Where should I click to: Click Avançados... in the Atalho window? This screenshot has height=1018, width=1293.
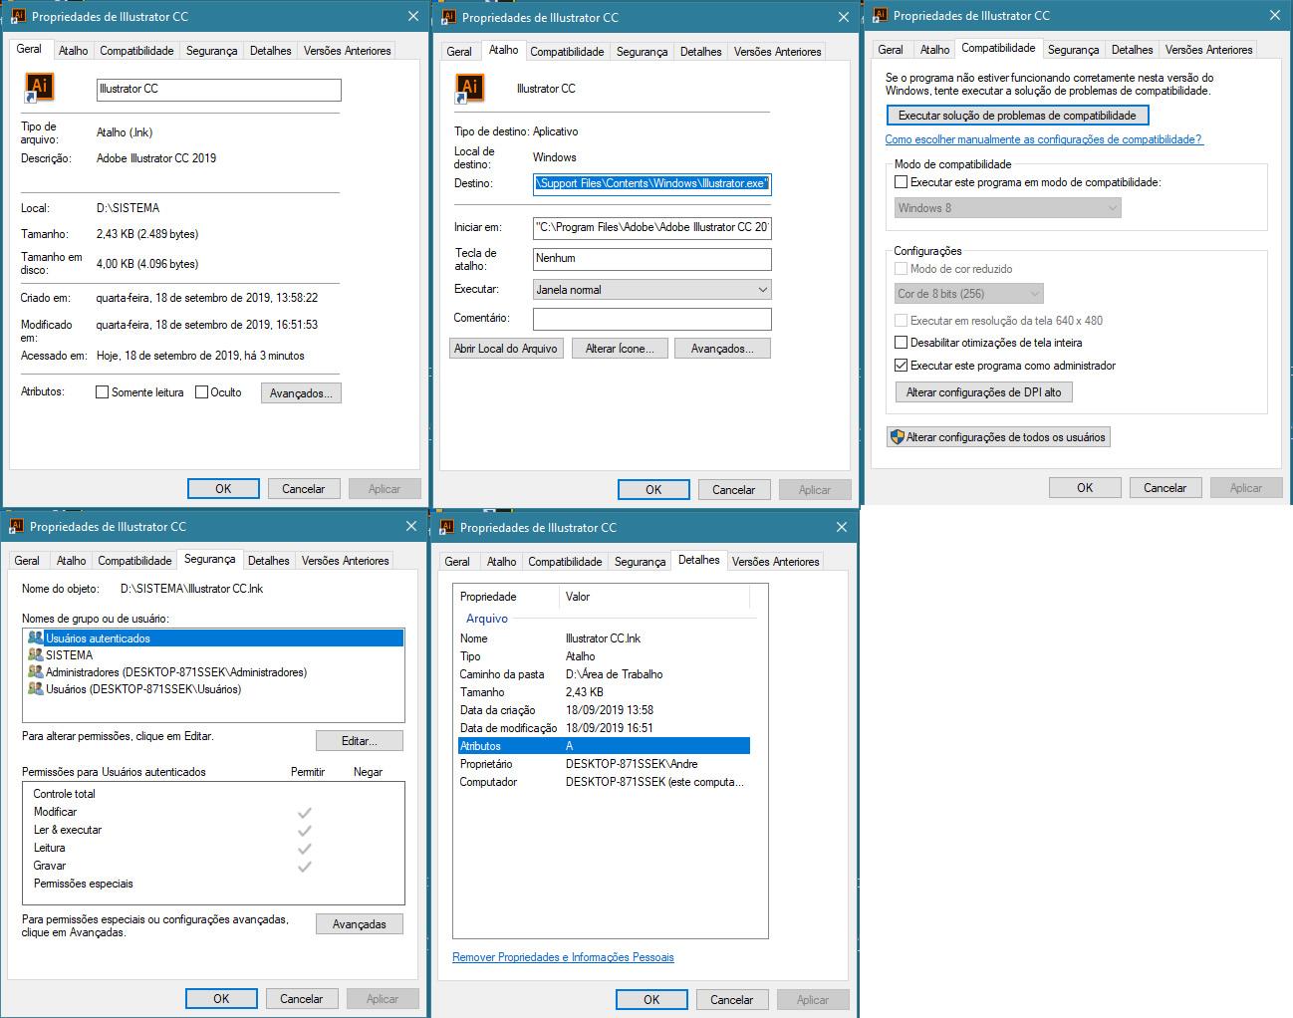tap(723, 349)
